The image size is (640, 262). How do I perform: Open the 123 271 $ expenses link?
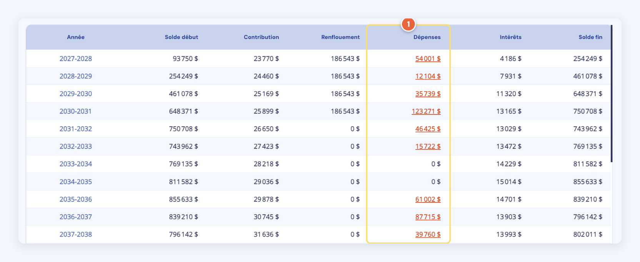pyautogui.click(x=426, y=111)
